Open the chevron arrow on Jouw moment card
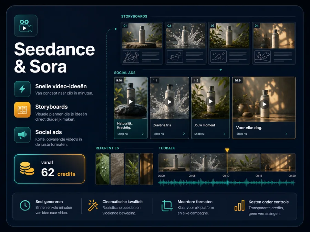Screen dimensions: 310x232 click(x=224, y=134)
